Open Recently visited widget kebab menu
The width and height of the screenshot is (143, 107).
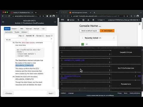click(x=114, y=38)
